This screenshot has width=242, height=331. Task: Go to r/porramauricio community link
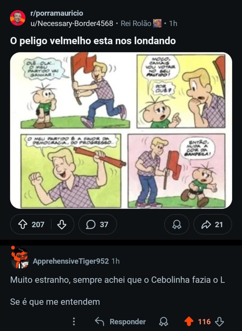coord(57,13)
